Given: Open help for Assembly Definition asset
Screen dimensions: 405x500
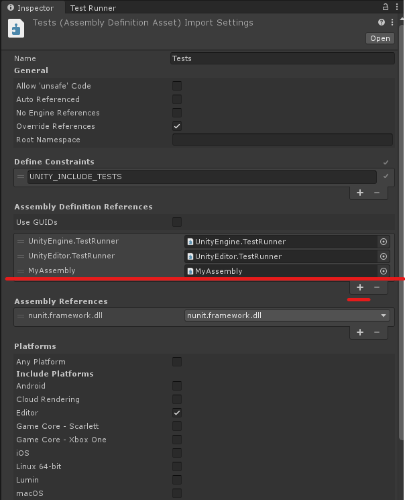Looking at the screenshot, I should click(x=382, y=23).
